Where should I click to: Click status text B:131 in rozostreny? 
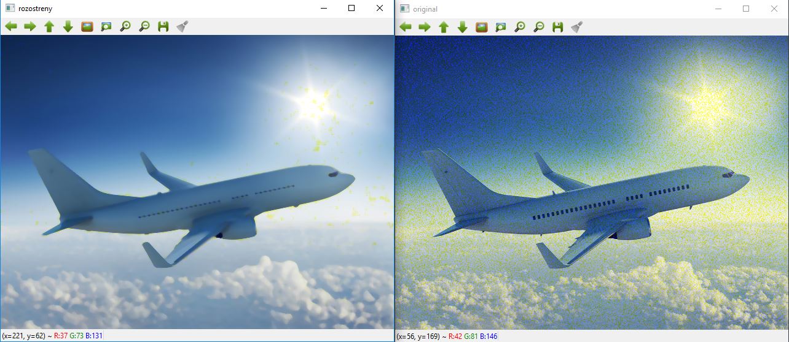pyautogui.click(x=95, y=336)
